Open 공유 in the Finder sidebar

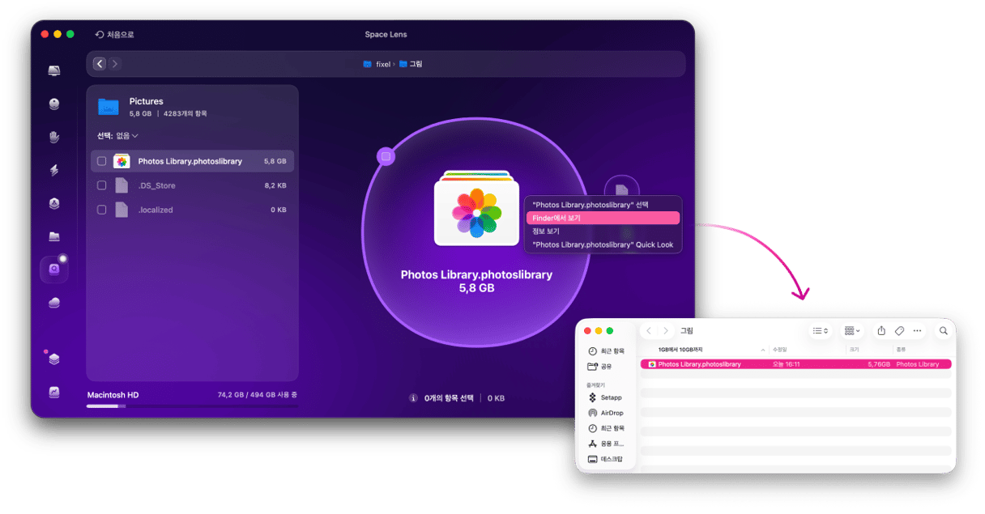(599, 367)
